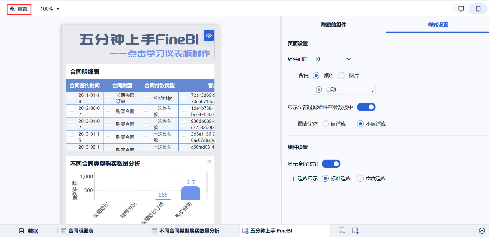Open the 自动 background color picker
Viewport: 489px width, 237px height.
coord(344,89)
